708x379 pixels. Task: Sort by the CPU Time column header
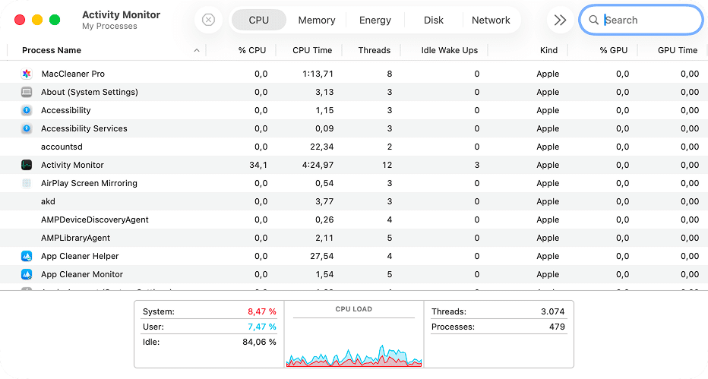(312, 50)
